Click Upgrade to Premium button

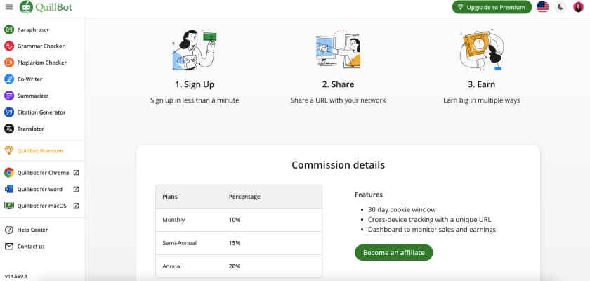tap(492, 7)
